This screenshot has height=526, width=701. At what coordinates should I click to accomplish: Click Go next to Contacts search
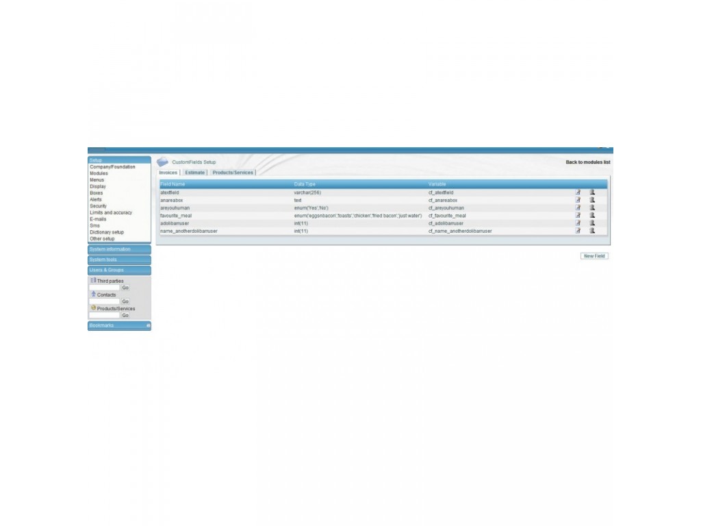tap(125, 301)
